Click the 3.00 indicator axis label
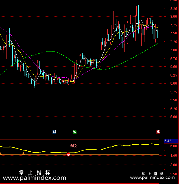The image size is (179, 184). (x=173, y=165)
